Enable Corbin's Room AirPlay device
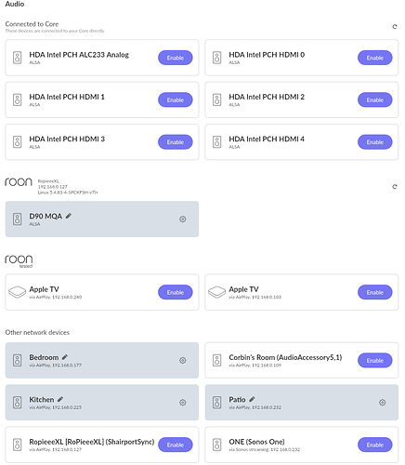This screenshot has height=465, width=405. tap(375, 360)
